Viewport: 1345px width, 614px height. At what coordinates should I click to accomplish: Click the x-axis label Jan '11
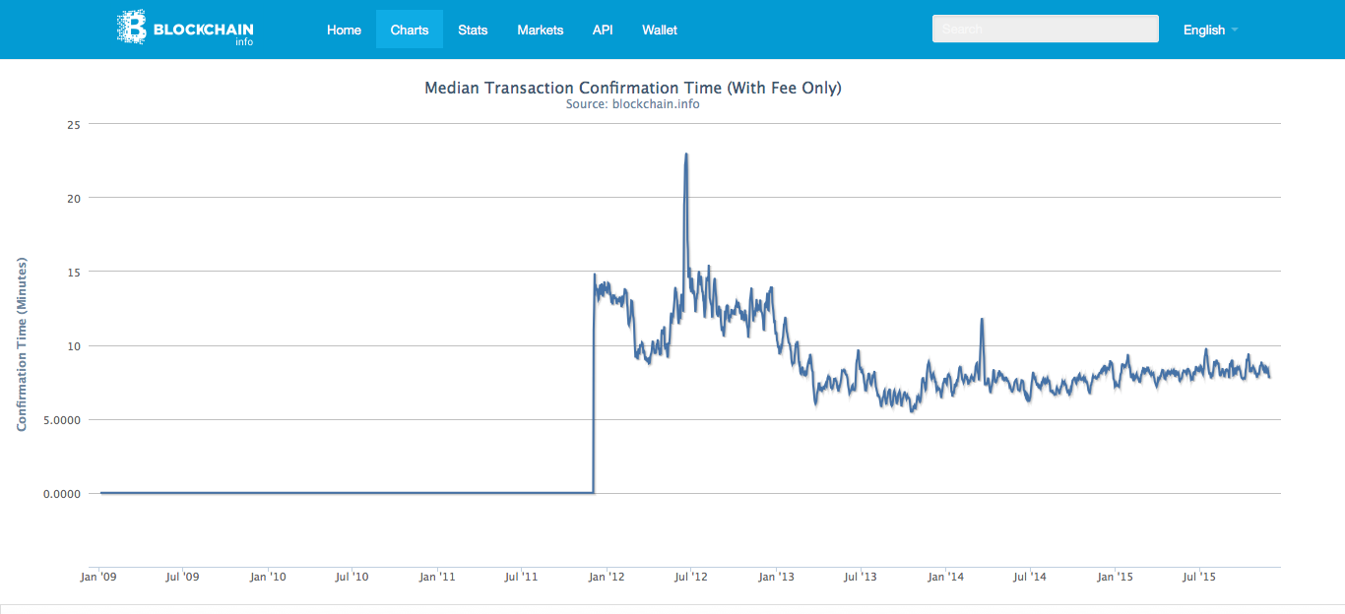tap(437, 577)
